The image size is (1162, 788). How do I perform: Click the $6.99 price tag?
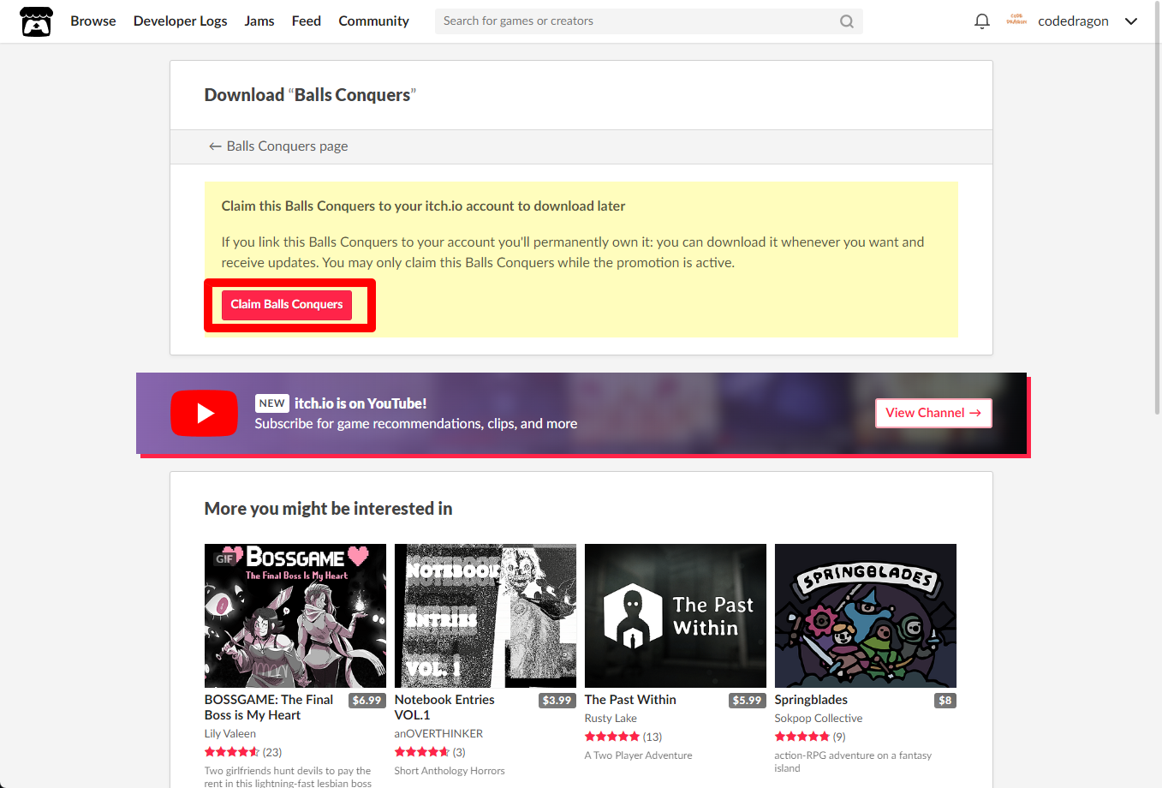tap(366, 701)
